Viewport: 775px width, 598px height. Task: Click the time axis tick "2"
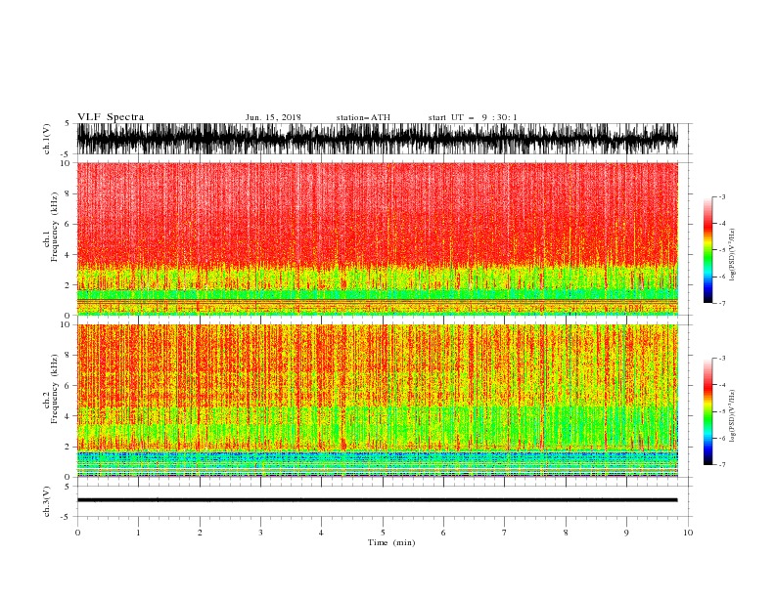[x=200, y=533]
